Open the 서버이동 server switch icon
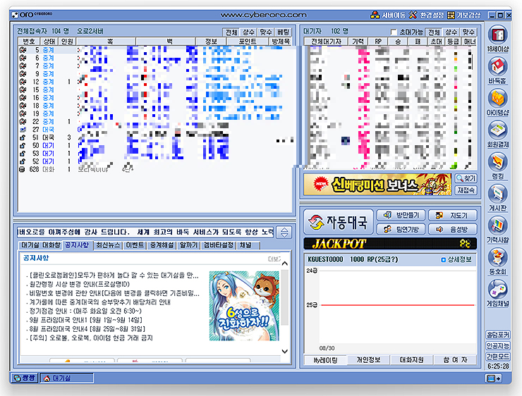 point(388,15)
